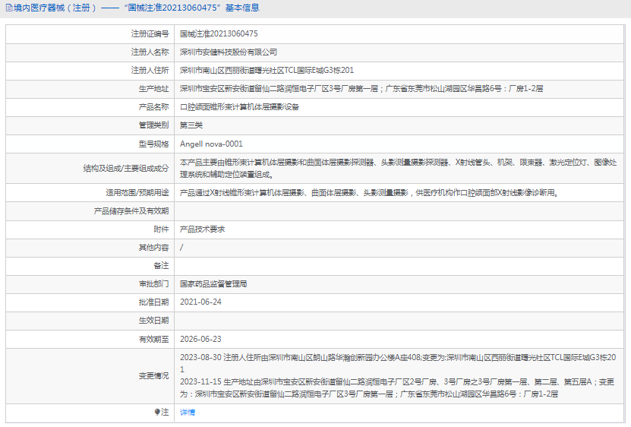Select model value Angell nova-0001
Viewport: 631px width, 427px height.
[211, 144]
